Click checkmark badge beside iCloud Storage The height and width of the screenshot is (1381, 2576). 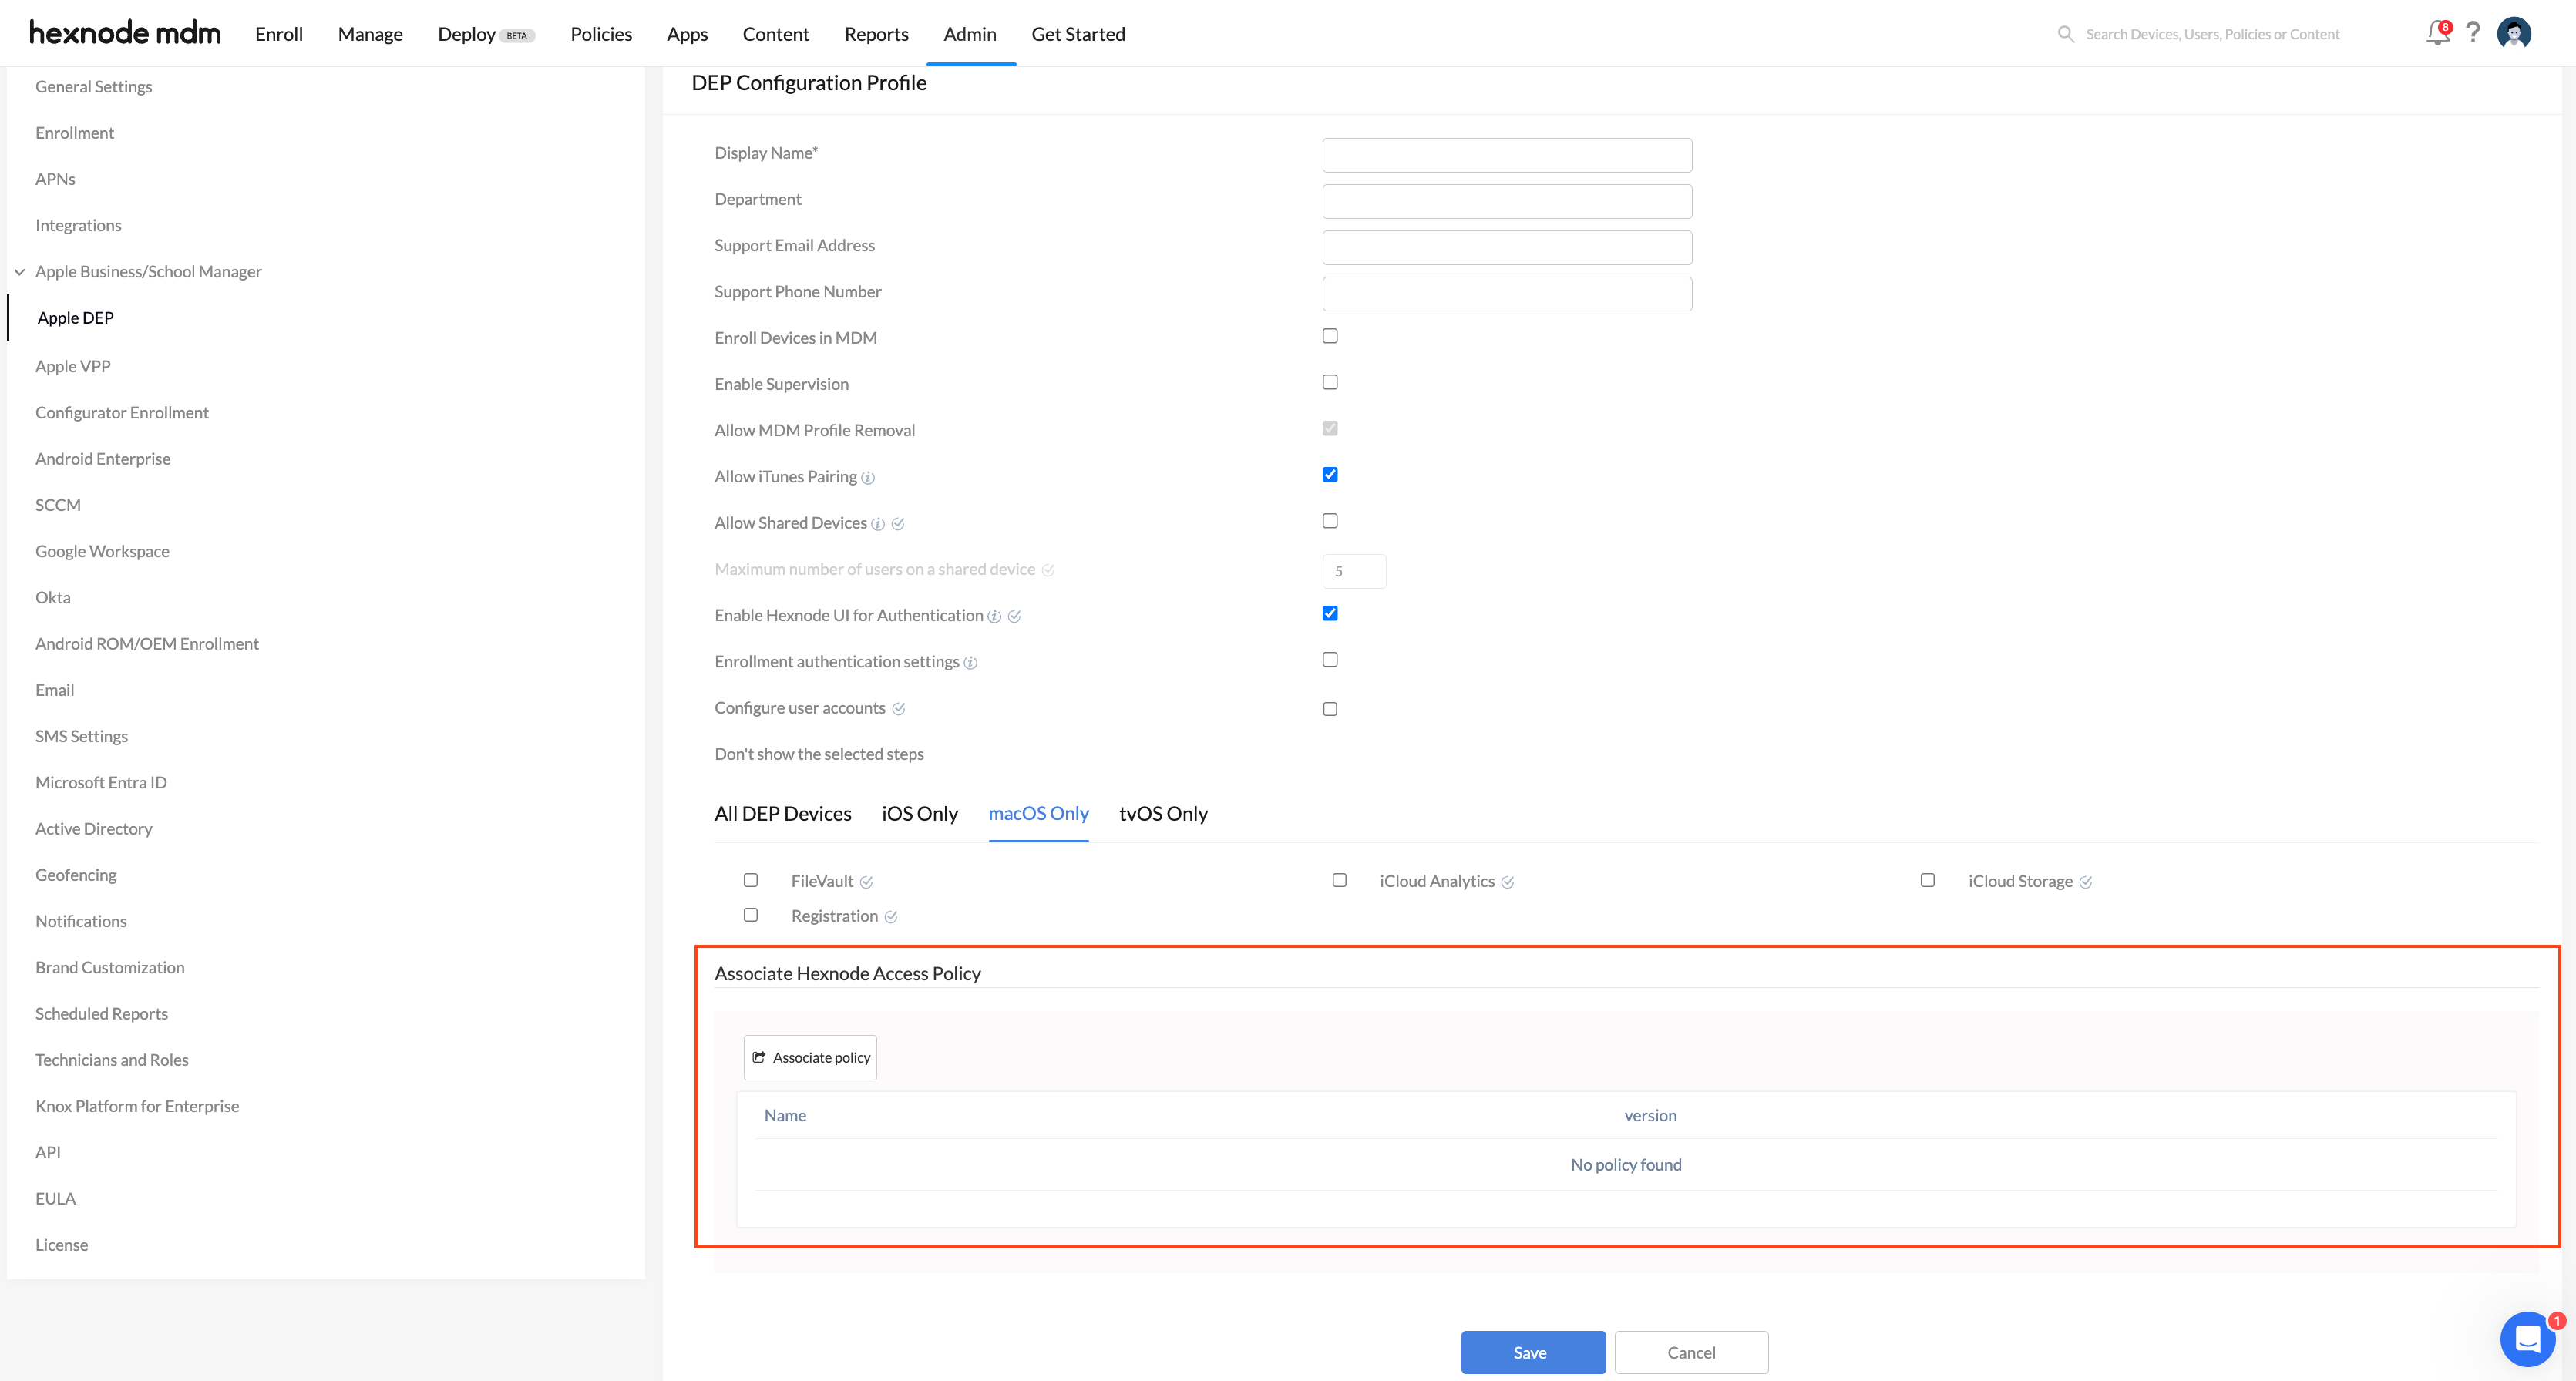point(2085,882)
